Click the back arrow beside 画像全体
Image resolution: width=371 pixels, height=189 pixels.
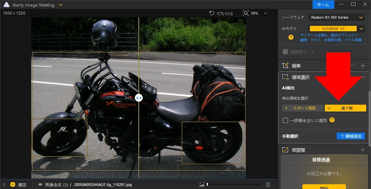click(x=40, y=184)
